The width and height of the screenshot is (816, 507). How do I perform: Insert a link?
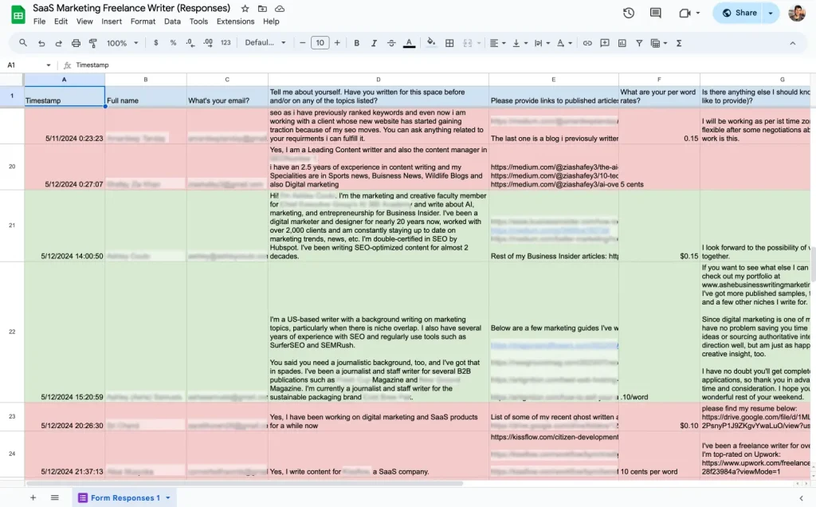click(587, 43)
